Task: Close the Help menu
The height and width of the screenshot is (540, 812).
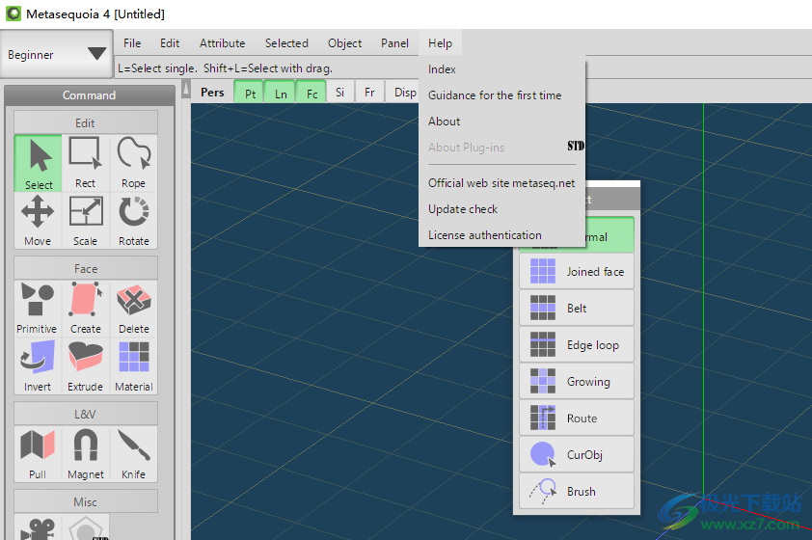Action: (x=440, y=43)
